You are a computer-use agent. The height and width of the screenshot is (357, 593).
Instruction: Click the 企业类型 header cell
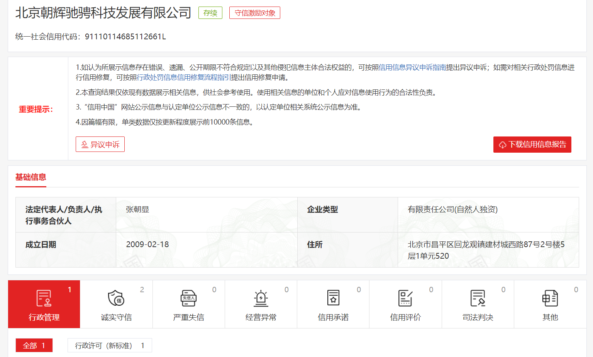click(x=347, y=215)
